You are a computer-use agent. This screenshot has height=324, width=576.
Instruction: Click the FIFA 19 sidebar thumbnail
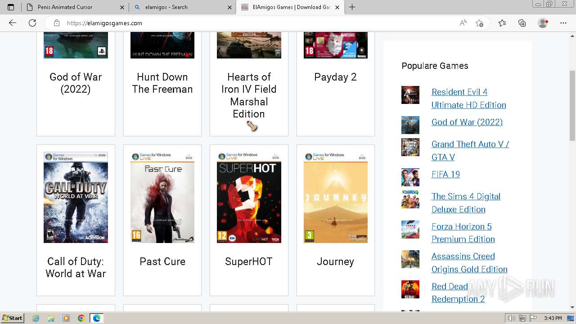pos(410,177)
